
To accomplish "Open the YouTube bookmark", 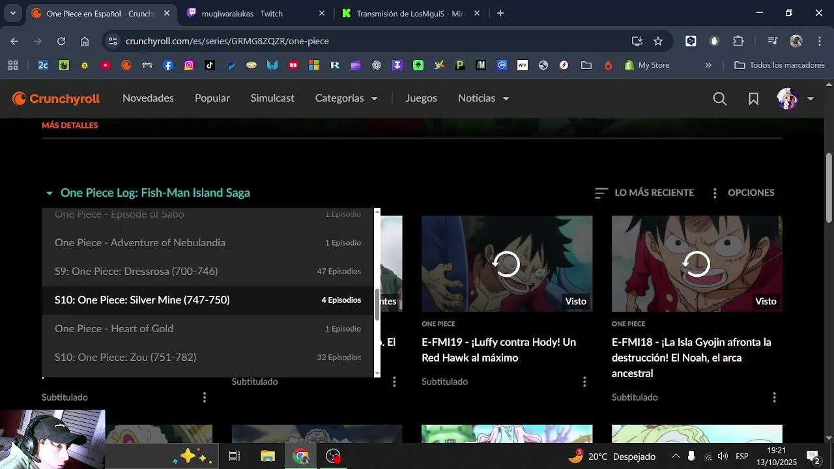I will pyautogui.click(x=106, y=65).
